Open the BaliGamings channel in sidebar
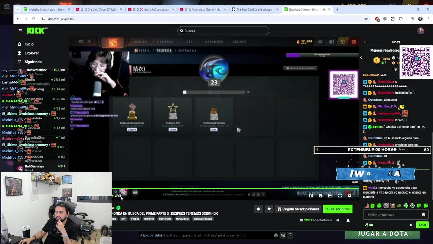 [41, 168]
